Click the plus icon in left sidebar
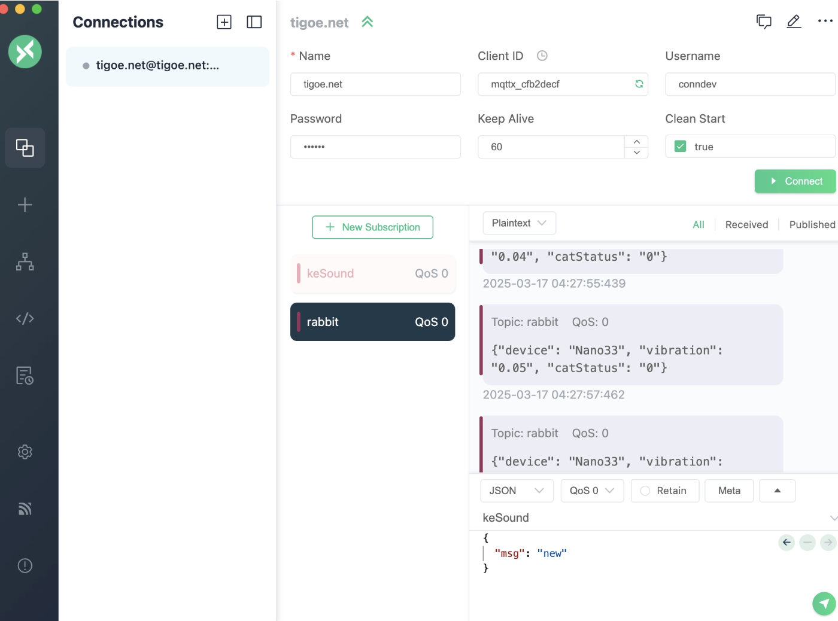Image resolution: width=838 pixels, height=621 pixels. tap(25, 205)
